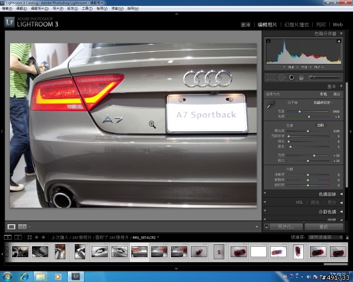
Task: Expand the 分割色調 panel
Action: tap(341, 211)
